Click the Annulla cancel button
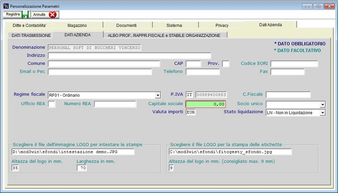This screenshot has height=193, width=338. click(45, 14)
